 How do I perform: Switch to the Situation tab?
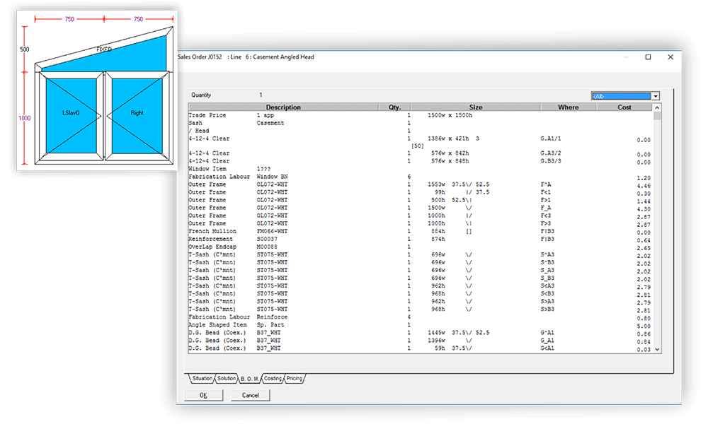point(202,378)
